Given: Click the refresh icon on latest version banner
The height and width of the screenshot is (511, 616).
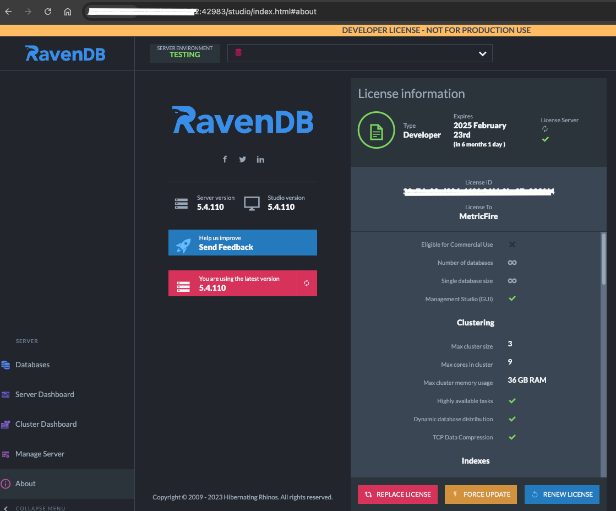Looking at the screenshot, I should 307,283.
